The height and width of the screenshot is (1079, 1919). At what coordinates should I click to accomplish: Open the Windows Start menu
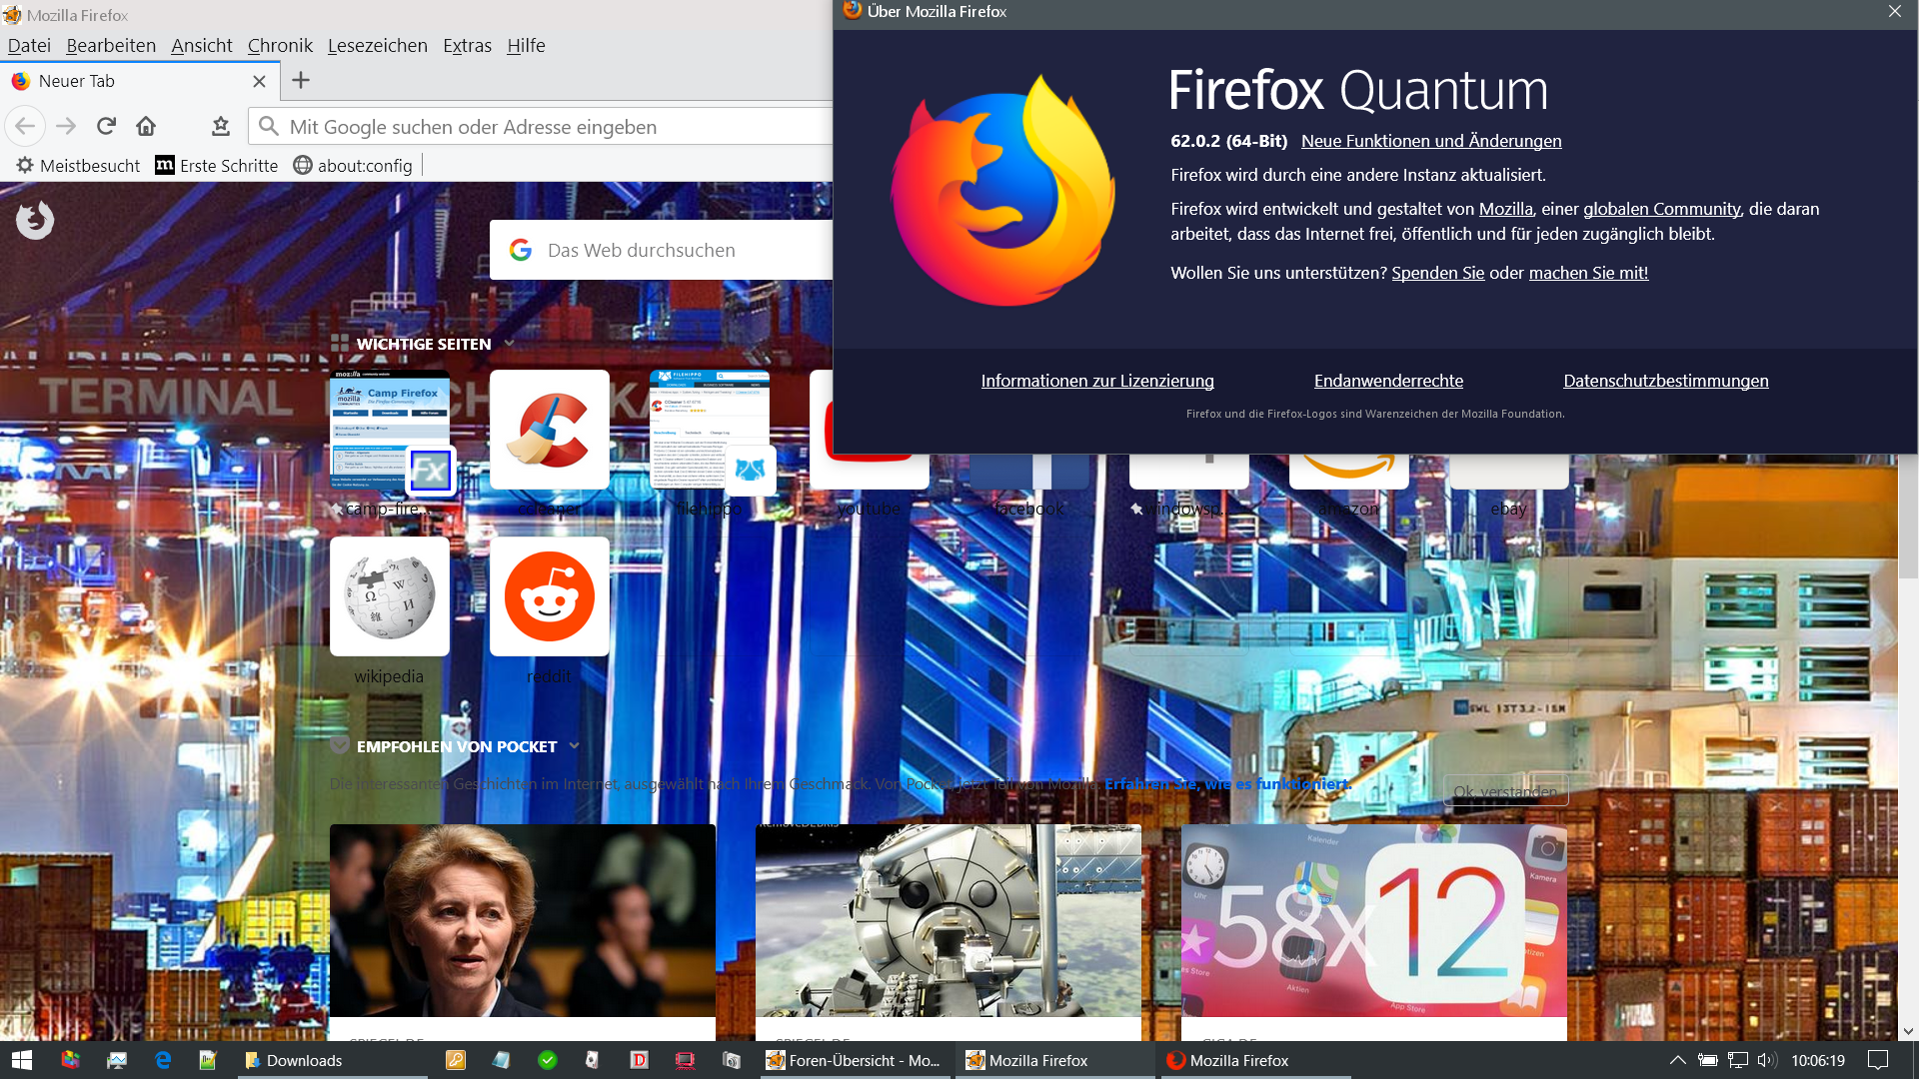point(22,1060)
